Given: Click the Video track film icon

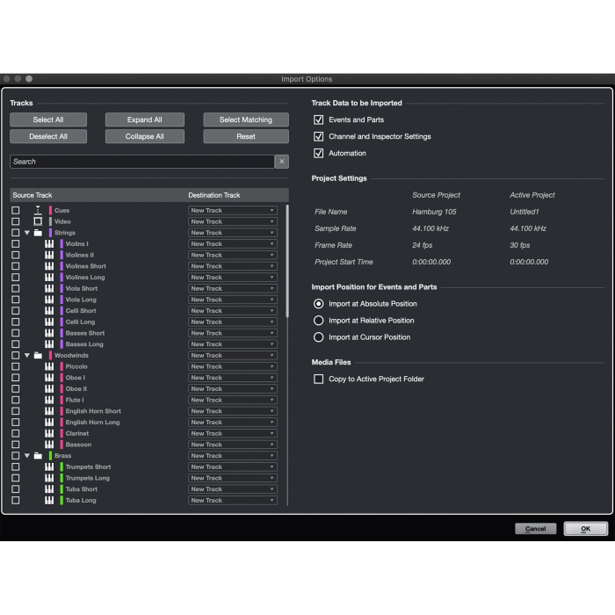Looking at the screenshot, I should click(x=38, y=221).
